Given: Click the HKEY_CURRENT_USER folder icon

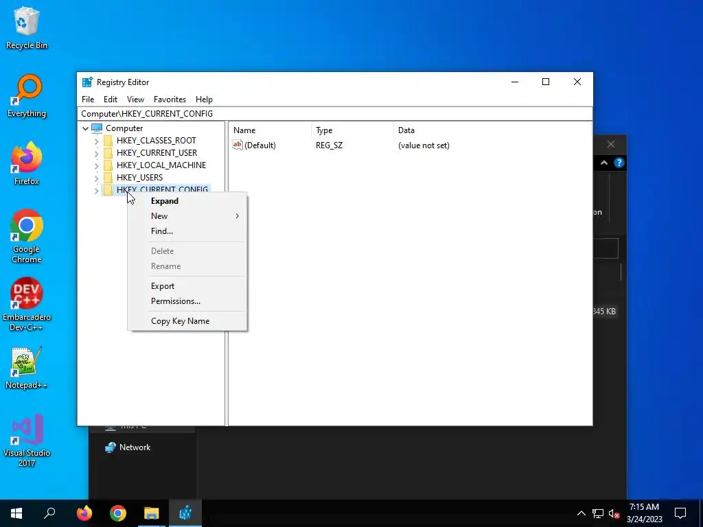Looking at the screenshot, I should (x=108, y=153).
